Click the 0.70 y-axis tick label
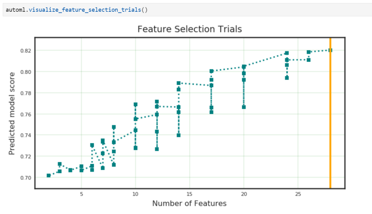 26,177
